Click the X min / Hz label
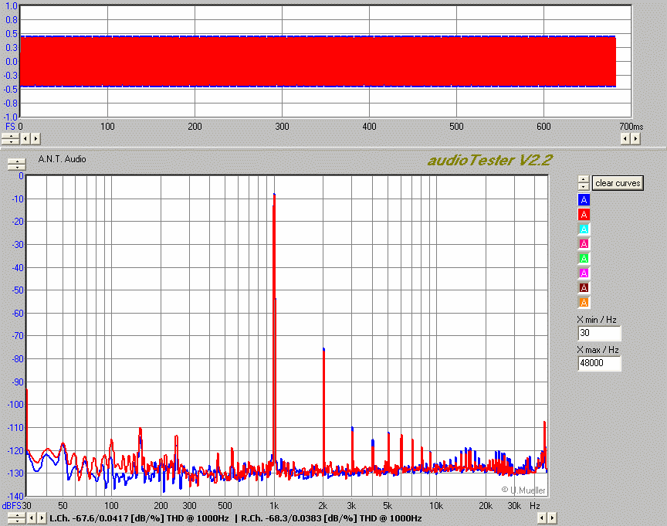Viewport: 667px width, 526px height. pyautogui.click(x=597, y=320)
